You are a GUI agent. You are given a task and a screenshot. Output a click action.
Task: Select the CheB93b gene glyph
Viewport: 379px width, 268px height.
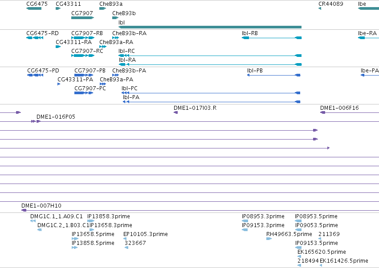pos(115,18)
